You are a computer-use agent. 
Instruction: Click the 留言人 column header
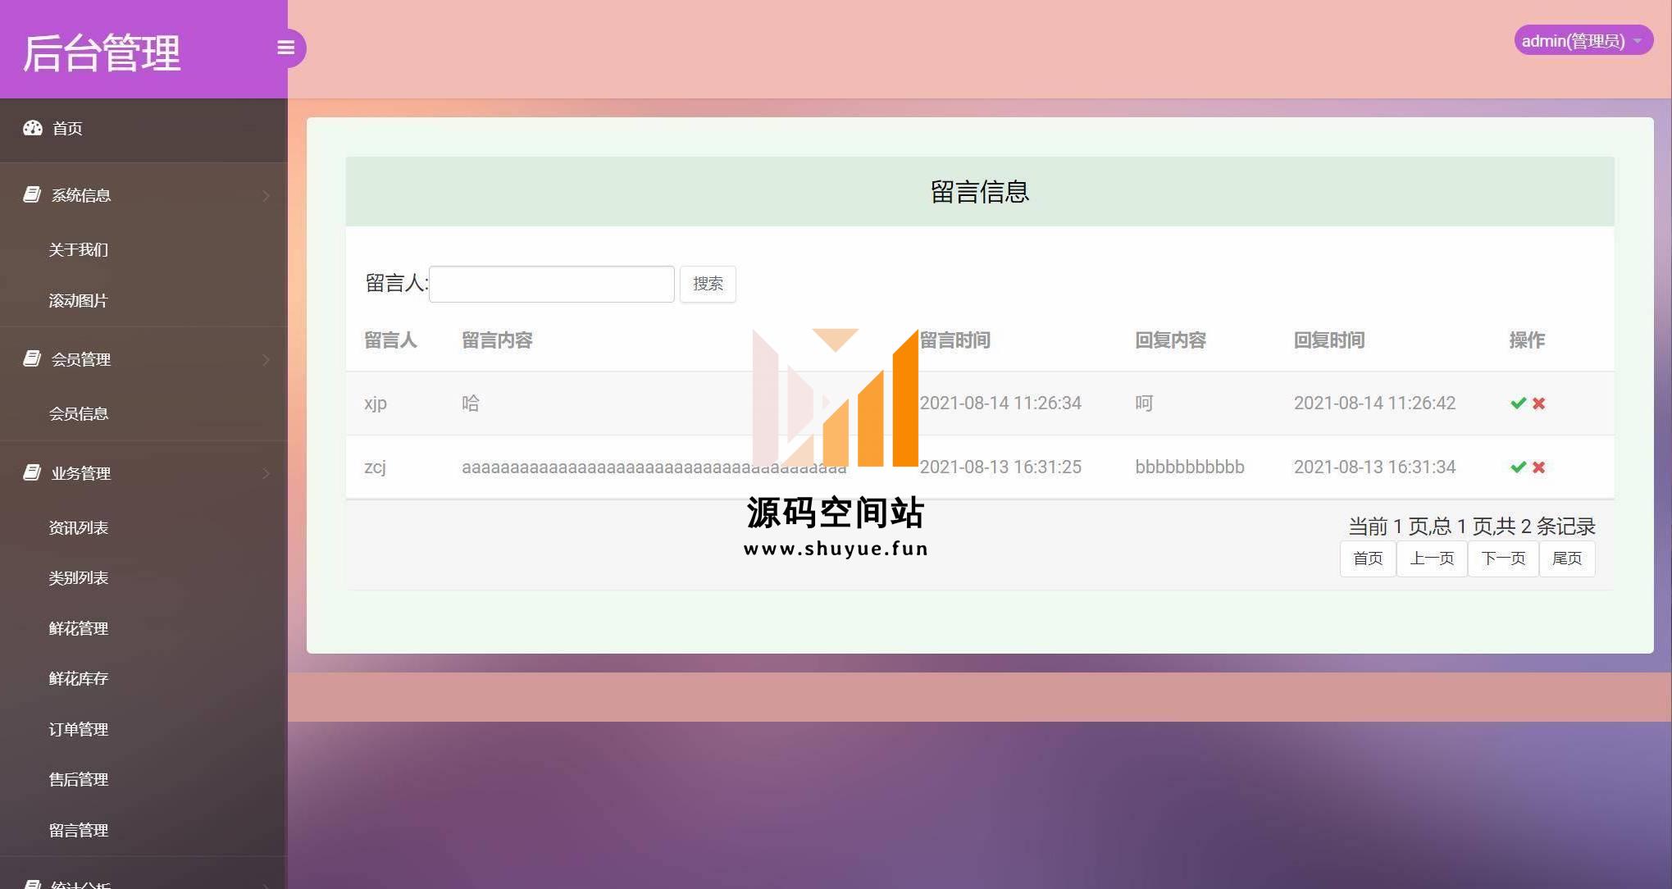390,340
